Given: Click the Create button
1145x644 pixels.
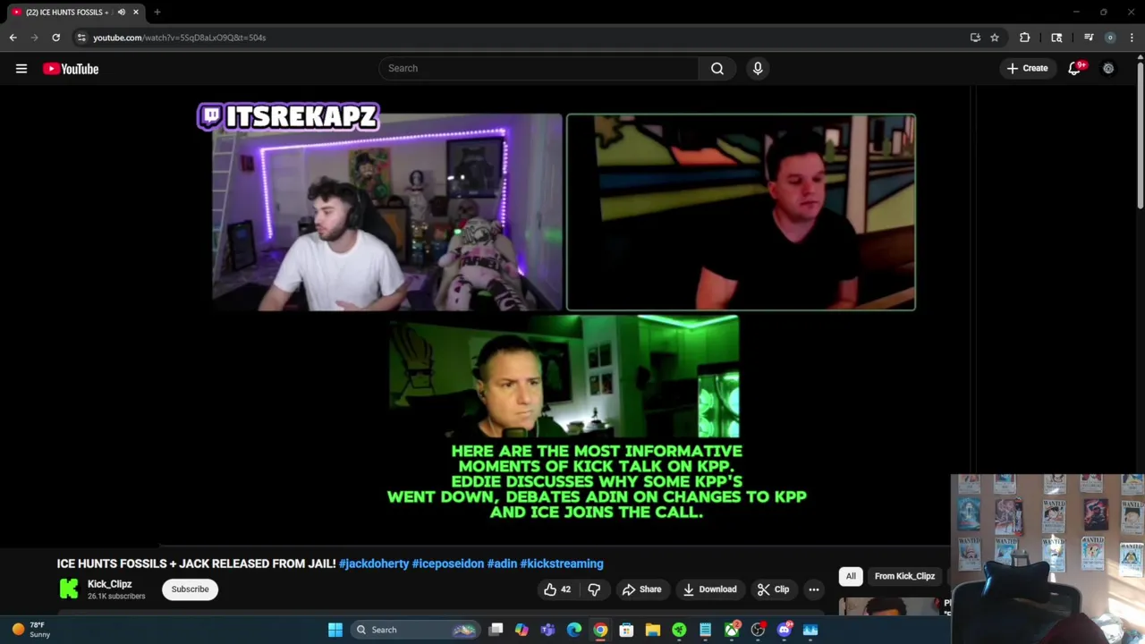Looking at the screenshot, I should [1027, 68].
